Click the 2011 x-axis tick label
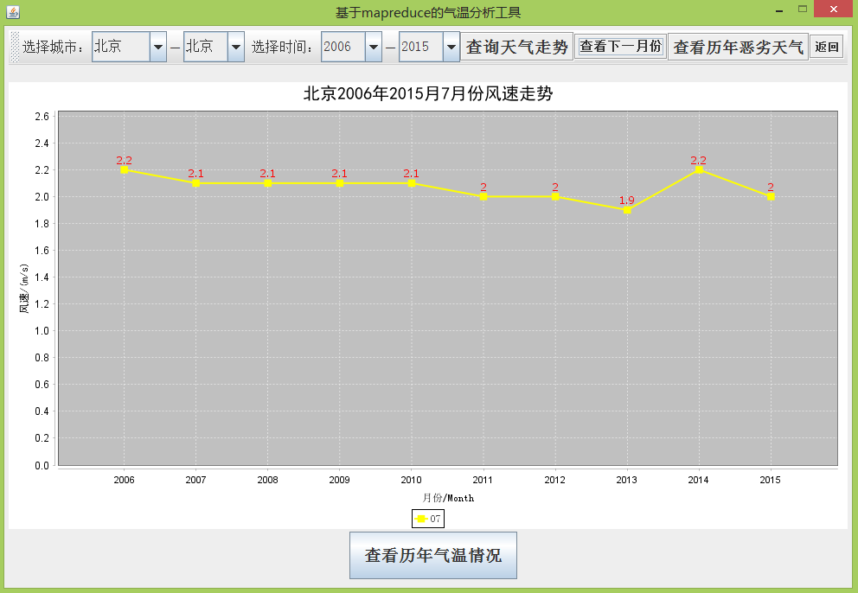The height and width of the screenshot is (593, 858). (483, 480)
